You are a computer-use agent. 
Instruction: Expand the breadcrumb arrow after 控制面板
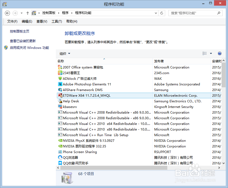pos(59,13)
